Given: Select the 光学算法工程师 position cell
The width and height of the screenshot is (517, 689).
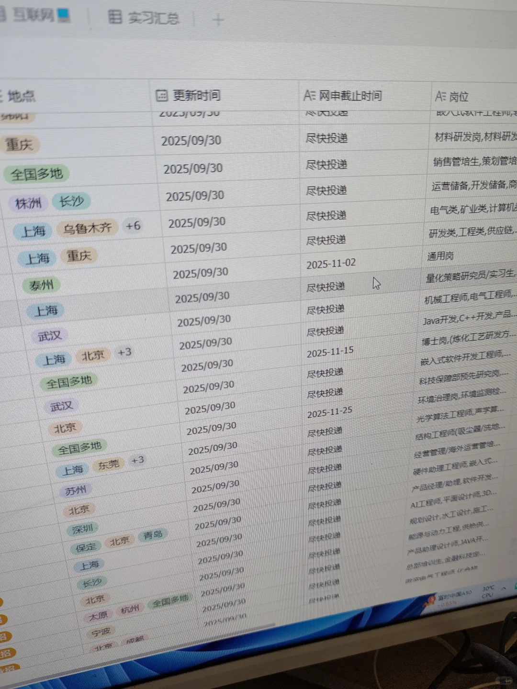Looking at the screenshot, I should pyautogui.click(x=460, y=414).
